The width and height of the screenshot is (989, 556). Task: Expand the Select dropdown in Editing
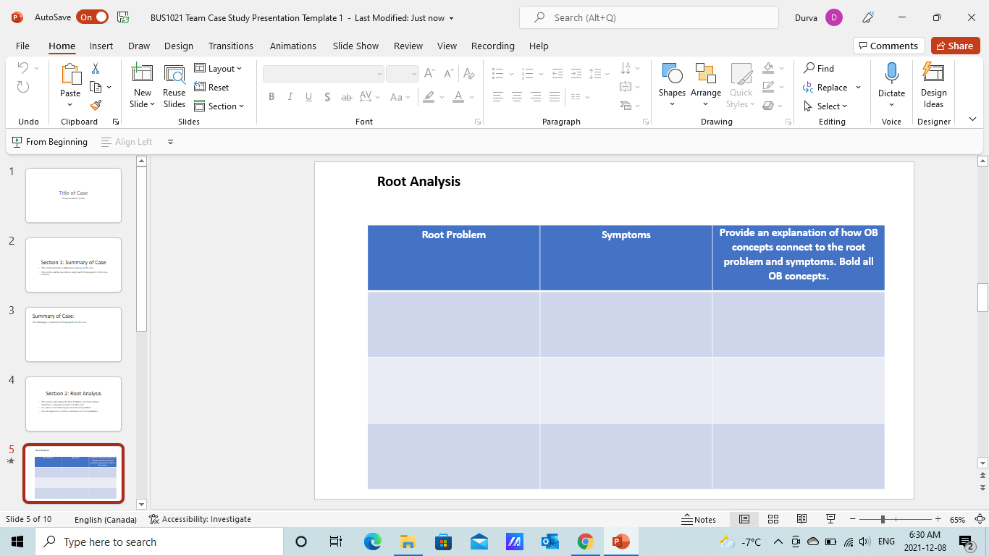point(826,106)
